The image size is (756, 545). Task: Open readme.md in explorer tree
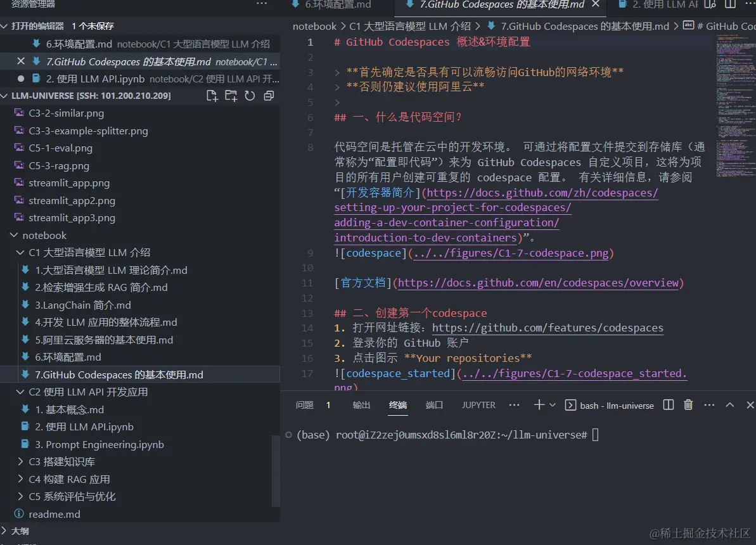point(54,514)
